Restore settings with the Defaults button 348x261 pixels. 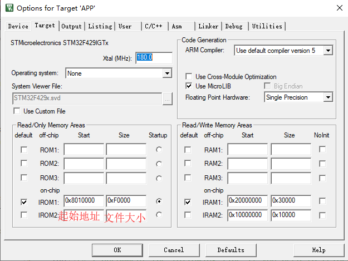point(231,250)
